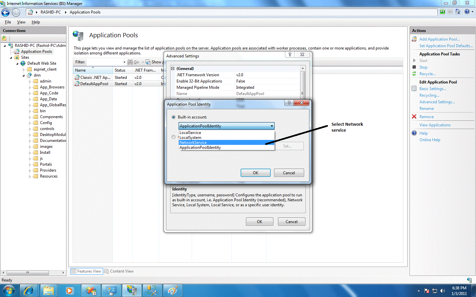Click the Recycle icon in Application Pool Tasks
Screen dimensions: 476x297
point(414,74)
